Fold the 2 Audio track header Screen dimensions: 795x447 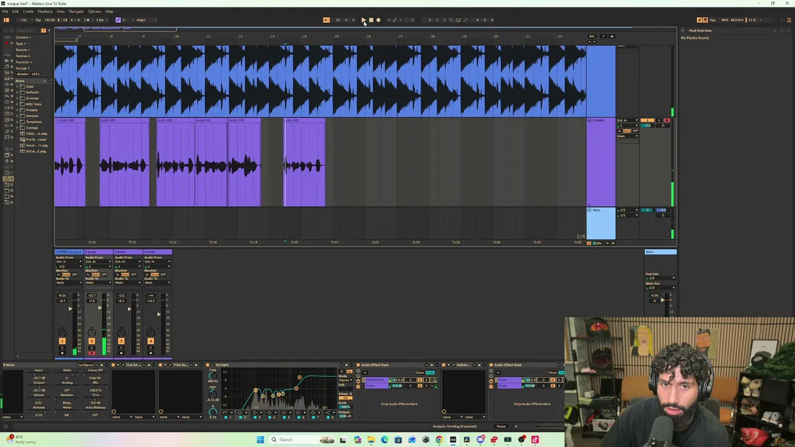coord(589,120)
